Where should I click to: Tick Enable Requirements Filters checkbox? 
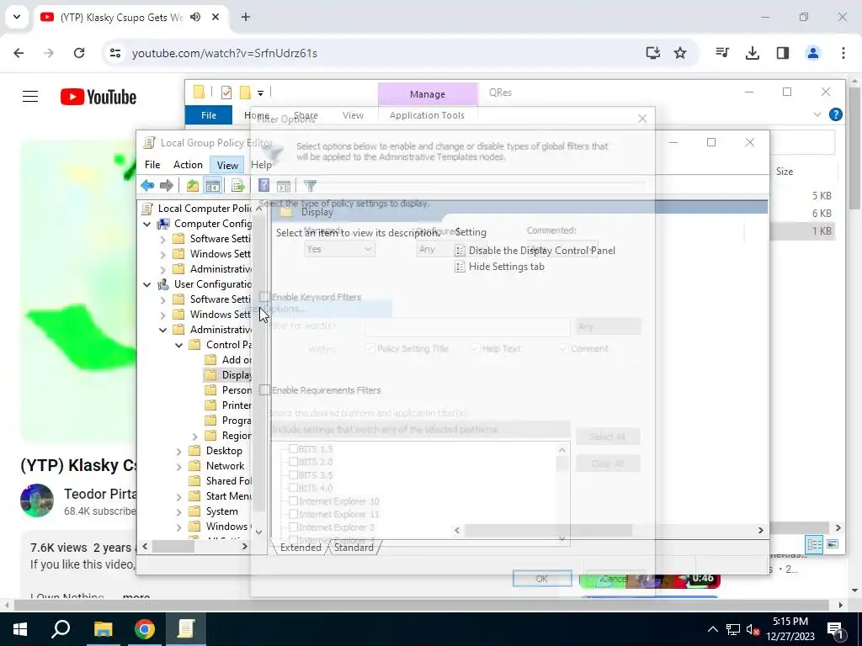265,390
